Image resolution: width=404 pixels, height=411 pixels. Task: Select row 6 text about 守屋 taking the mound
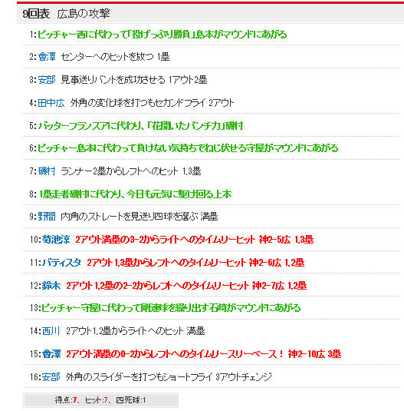point(188,148)
